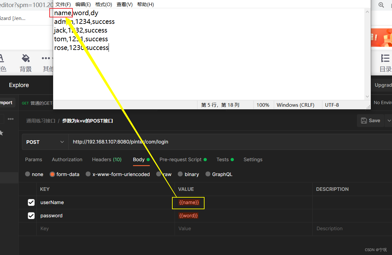Screen dimensions: 392x255
Task: Click the {{word}} value cell
Action: point(244,216)
